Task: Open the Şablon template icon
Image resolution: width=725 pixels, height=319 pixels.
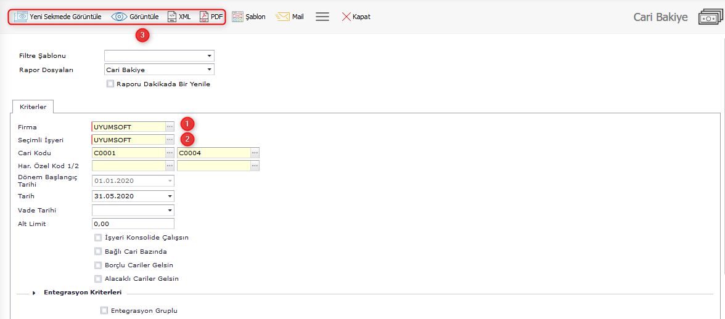Action: pyautogui.click(x=237, y=17)
